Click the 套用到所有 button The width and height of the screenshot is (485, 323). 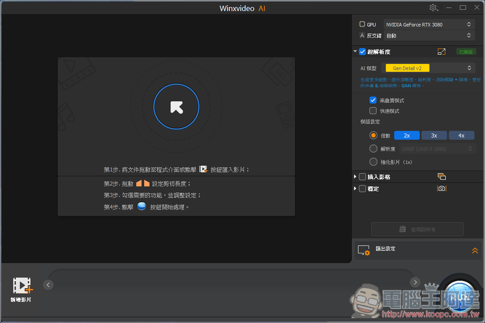click(x=417, y=229)
